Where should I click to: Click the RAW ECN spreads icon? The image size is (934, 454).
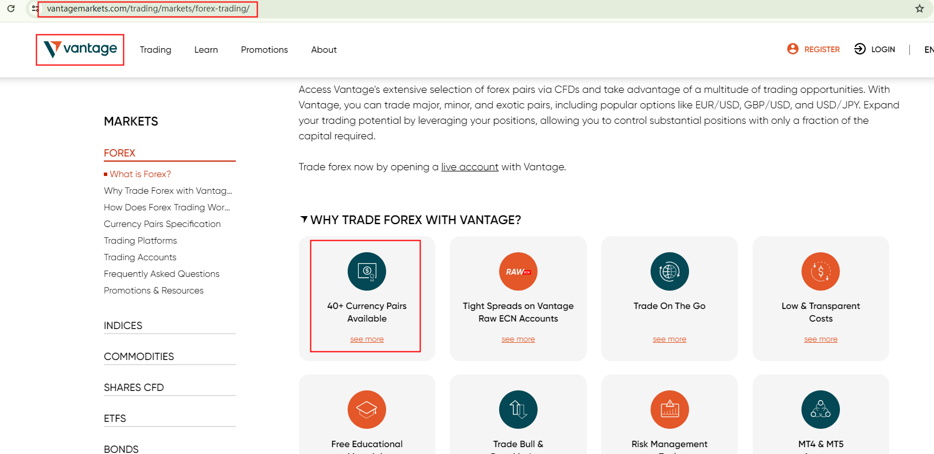coord(518,271)
